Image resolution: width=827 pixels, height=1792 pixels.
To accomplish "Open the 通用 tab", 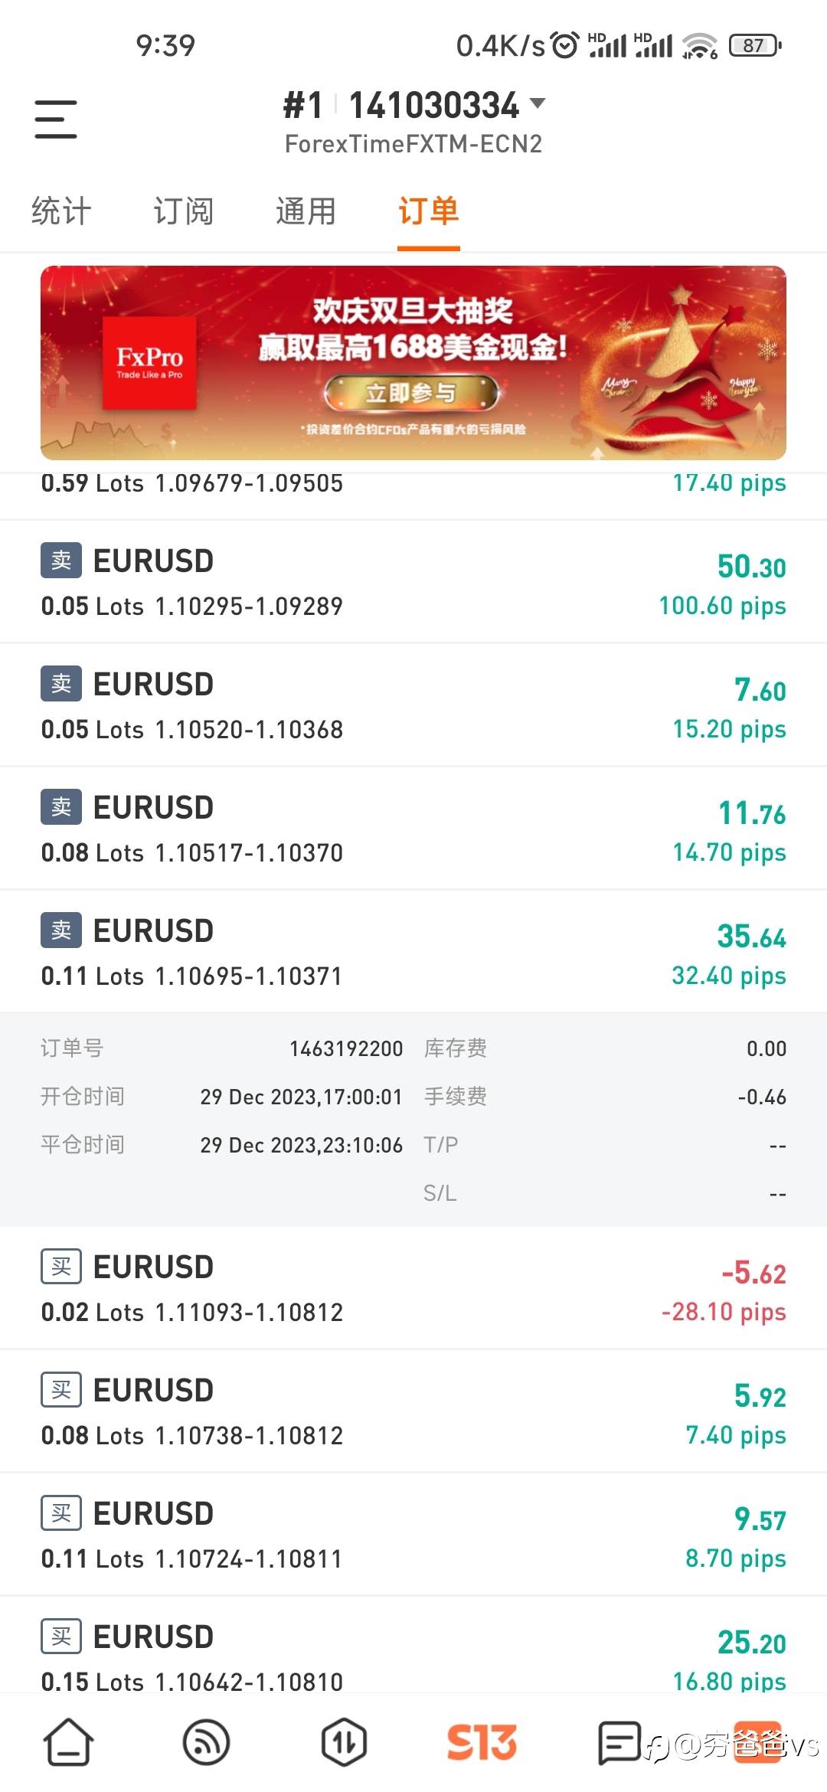I will (x=306, y=211).
